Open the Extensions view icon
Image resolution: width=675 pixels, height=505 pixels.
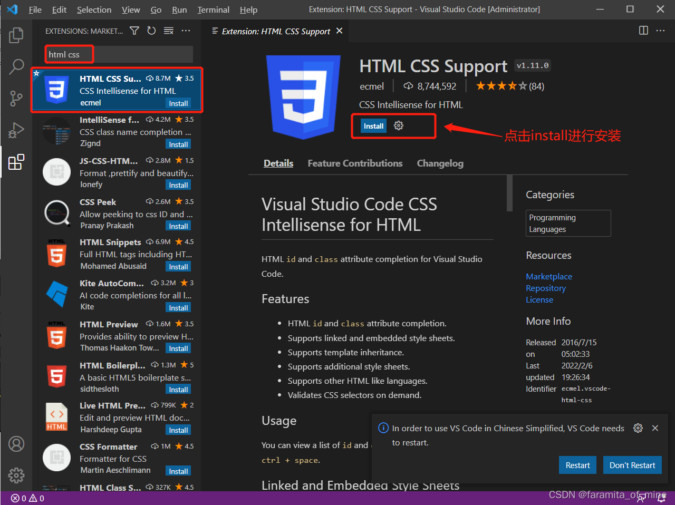(16, 162)
